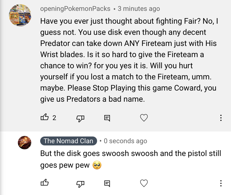Open the '3 minutes ago' timestamp link
231x195 pixels.
(x=139, y=9)
